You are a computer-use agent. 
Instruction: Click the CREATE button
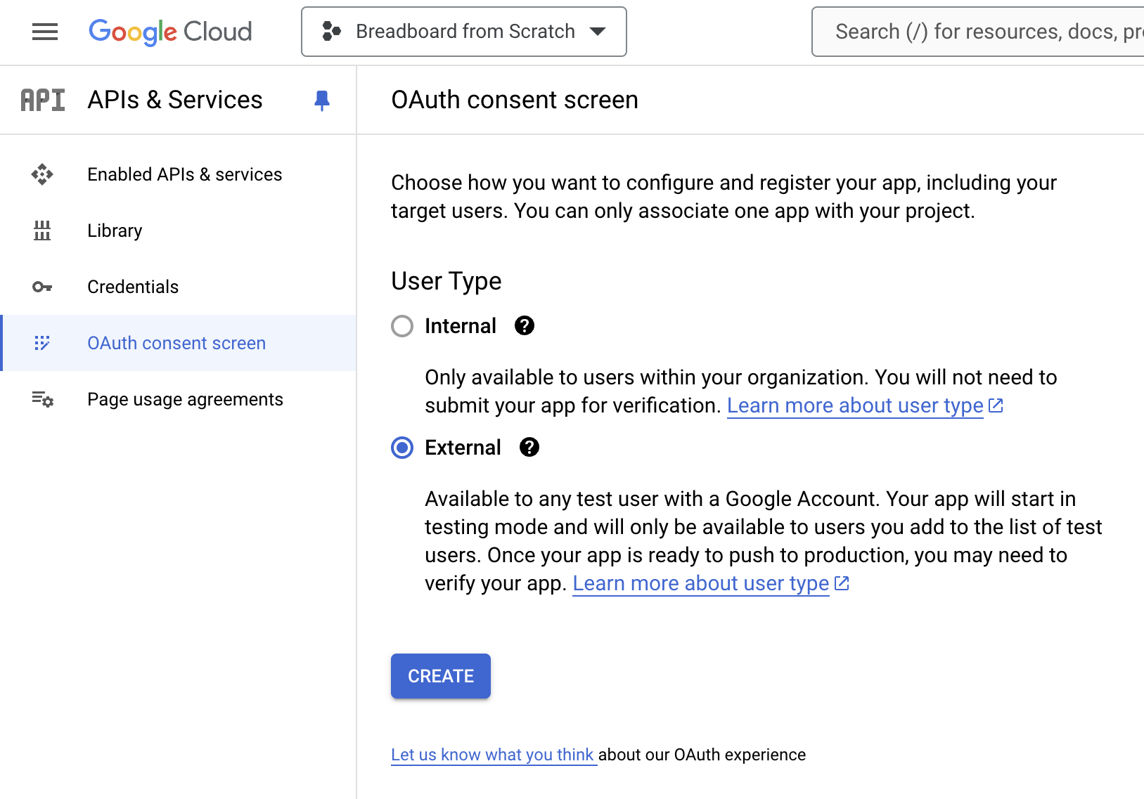[x=441, y=676]
